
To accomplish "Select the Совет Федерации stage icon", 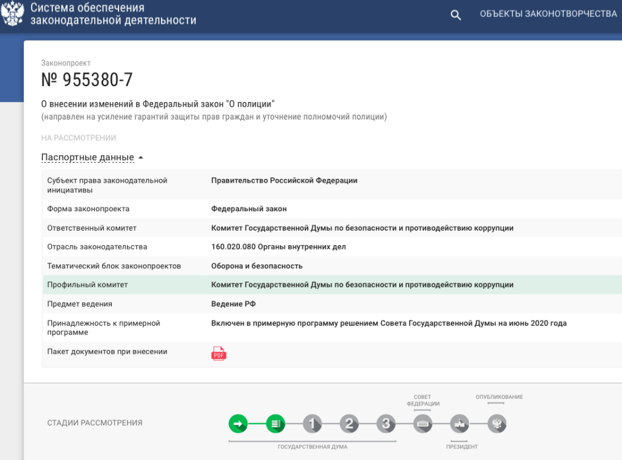I will coord(423,424).
